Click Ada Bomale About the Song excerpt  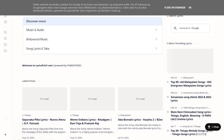140,127
